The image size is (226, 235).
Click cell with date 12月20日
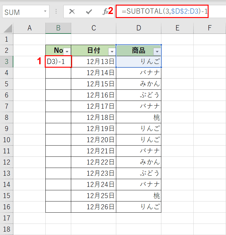point(94,140)
